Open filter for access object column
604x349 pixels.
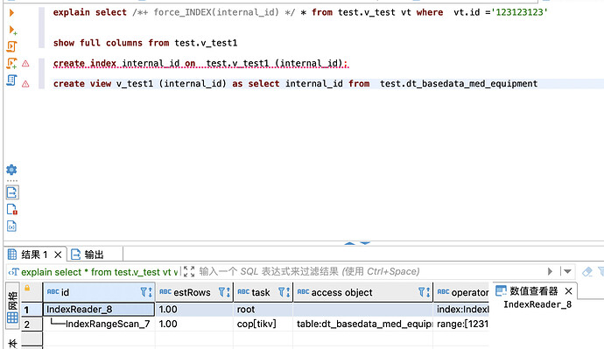pyautogui.click(x=424, y=292)
